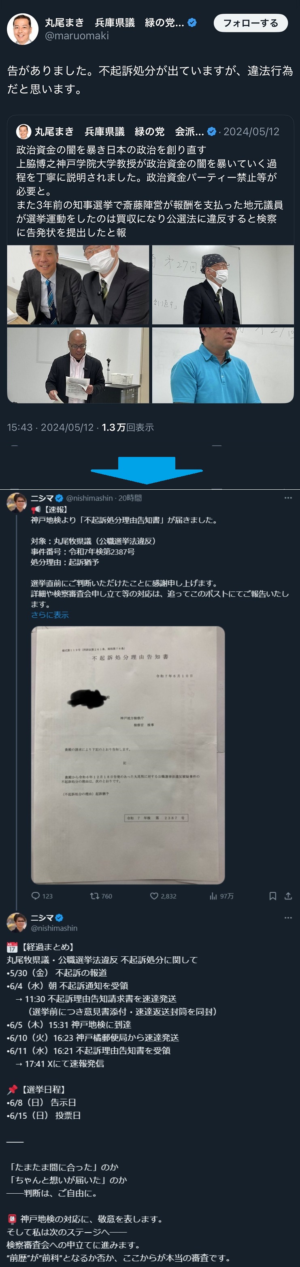View photo of man in blue polo

coord(223,365)
